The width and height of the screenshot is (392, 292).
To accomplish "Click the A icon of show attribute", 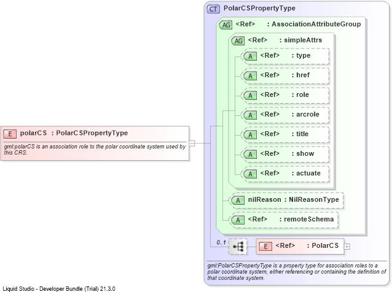I will (250, 154).
